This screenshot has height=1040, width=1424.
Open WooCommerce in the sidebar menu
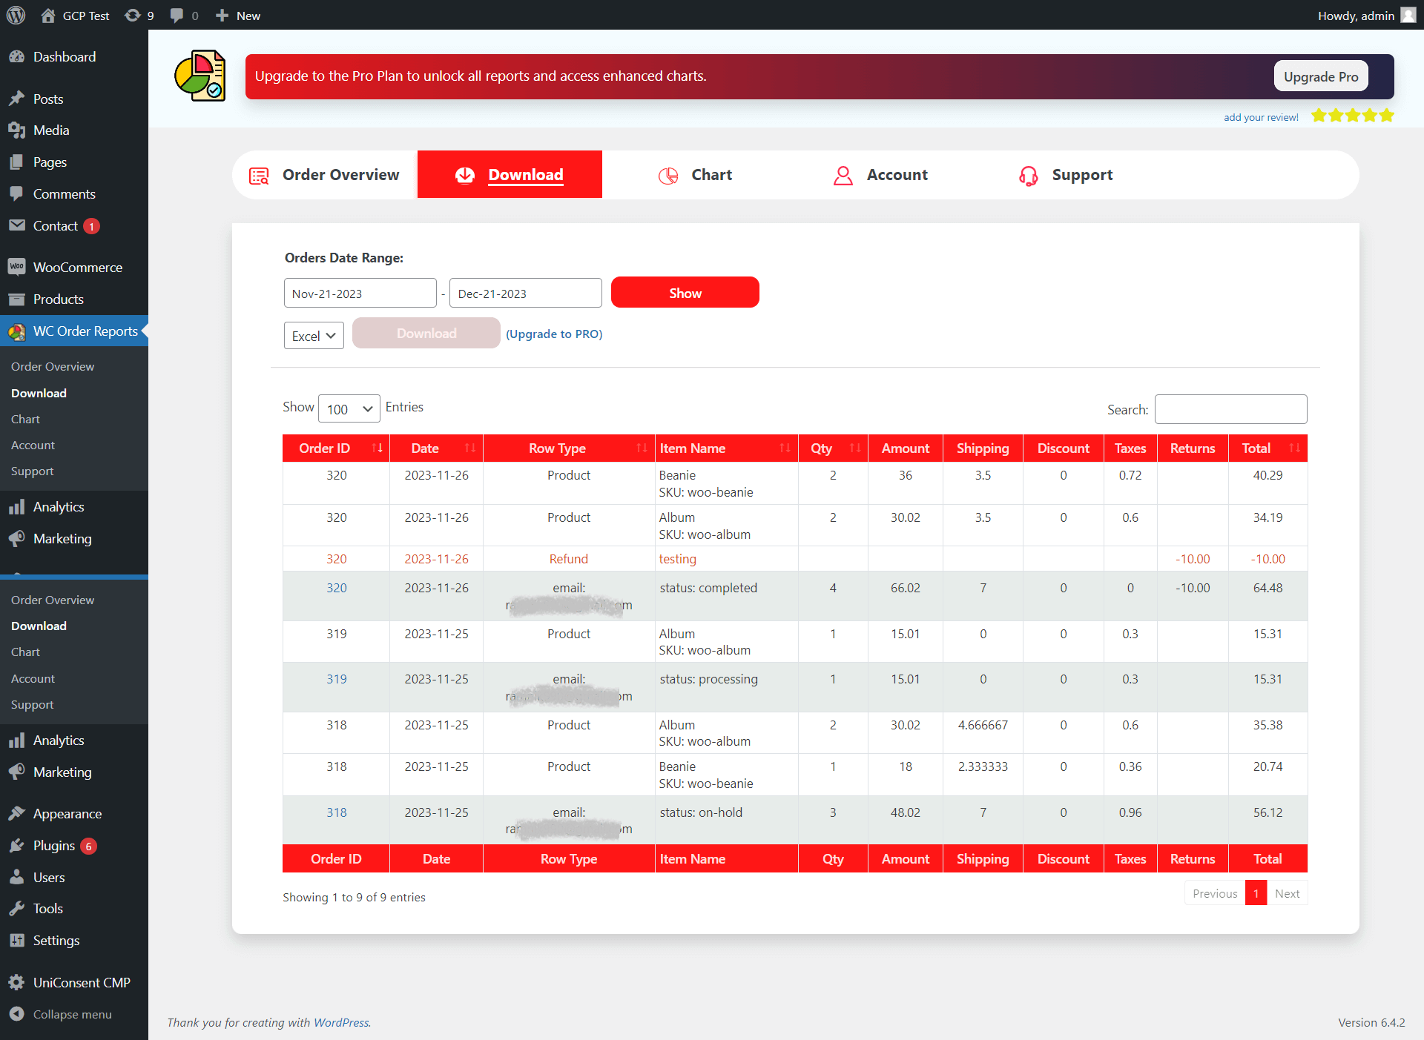coord(77,267)
